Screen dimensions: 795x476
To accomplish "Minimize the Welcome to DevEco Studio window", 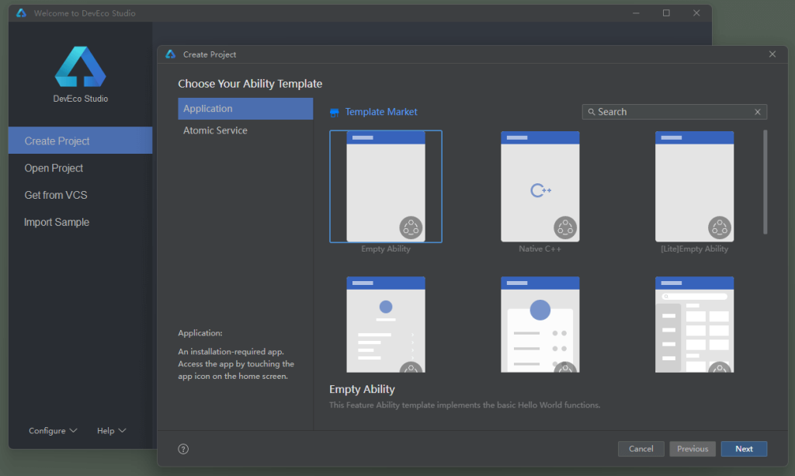I will 636,12.
